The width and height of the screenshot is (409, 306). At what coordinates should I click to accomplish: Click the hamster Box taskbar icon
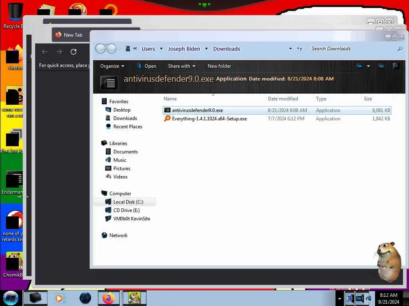pos(134,298)
